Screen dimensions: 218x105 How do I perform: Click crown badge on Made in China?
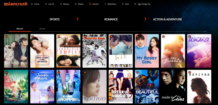(163, 72)
